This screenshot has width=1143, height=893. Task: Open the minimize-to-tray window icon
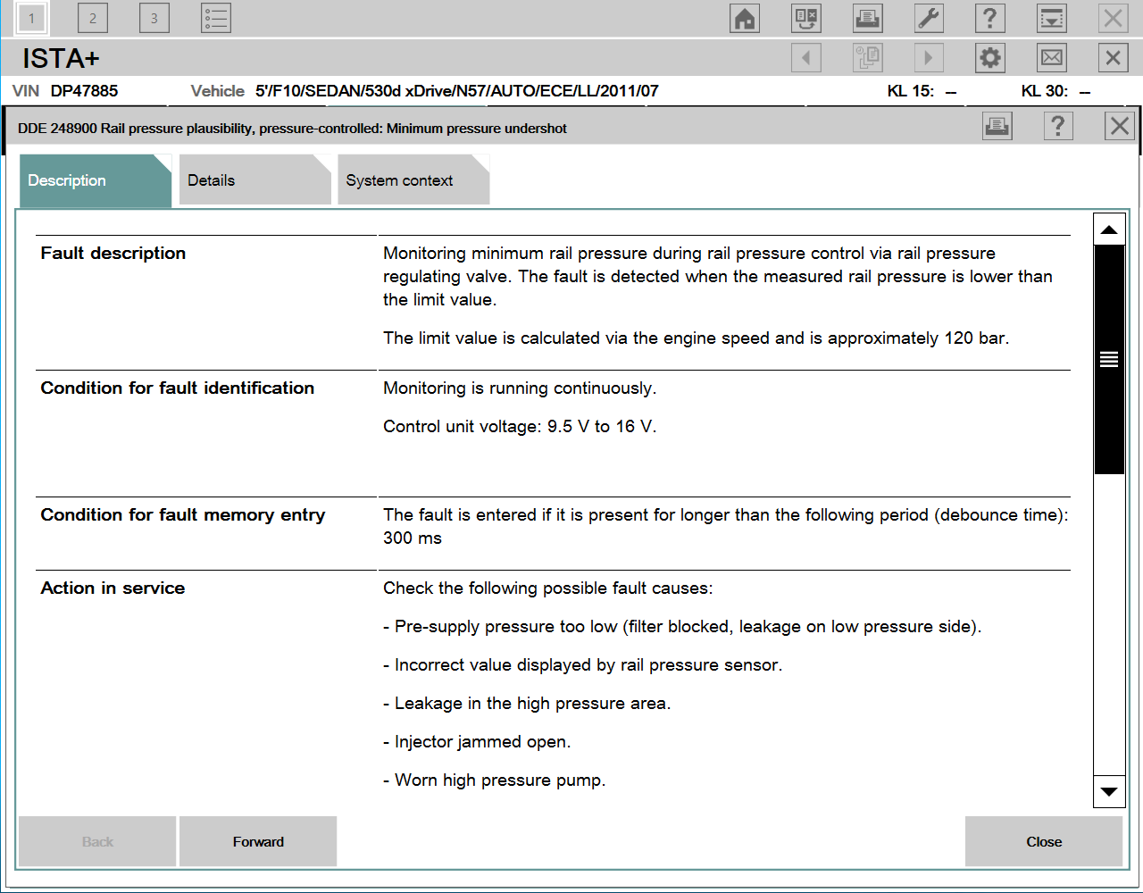tap(1052, 18)
